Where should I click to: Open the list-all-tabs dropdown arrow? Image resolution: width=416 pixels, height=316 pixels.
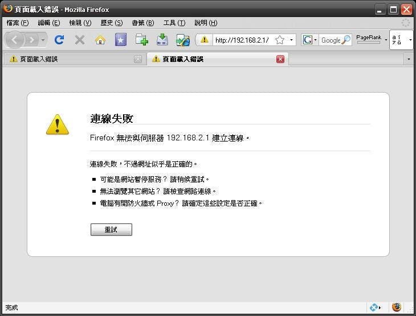[409, 59]
